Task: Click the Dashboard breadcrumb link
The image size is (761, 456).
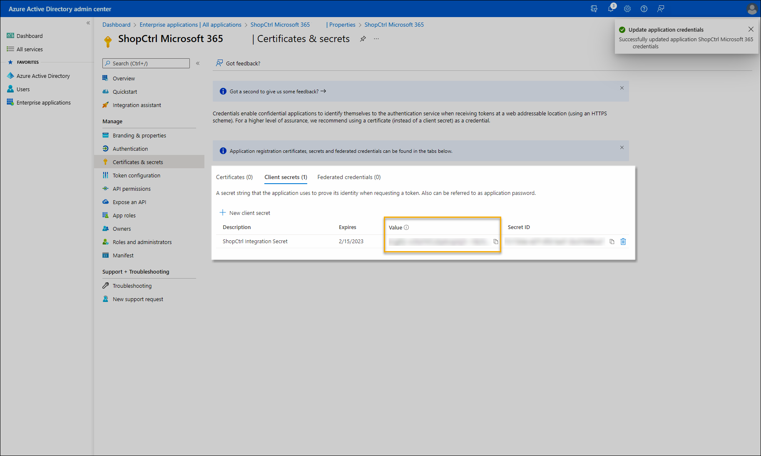Action: point(116,25)
